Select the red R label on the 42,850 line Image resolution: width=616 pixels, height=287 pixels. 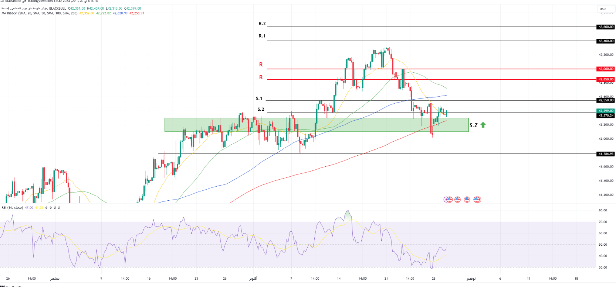[x=261, y=77]
